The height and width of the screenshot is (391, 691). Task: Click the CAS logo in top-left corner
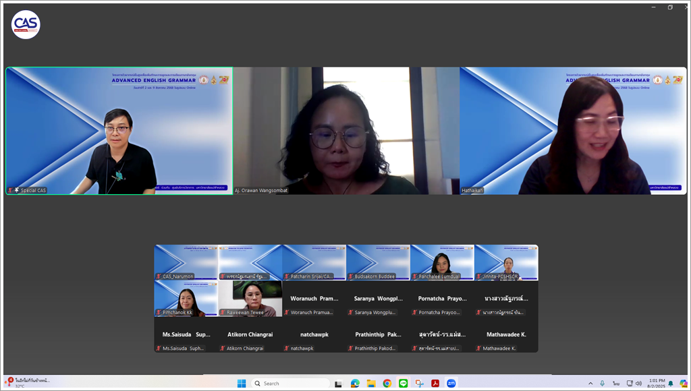26,25
